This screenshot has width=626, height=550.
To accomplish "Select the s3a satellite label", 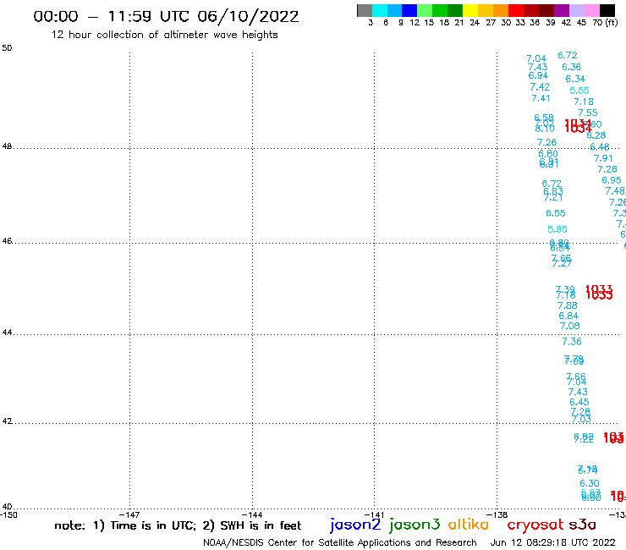I will coord(583,525).
